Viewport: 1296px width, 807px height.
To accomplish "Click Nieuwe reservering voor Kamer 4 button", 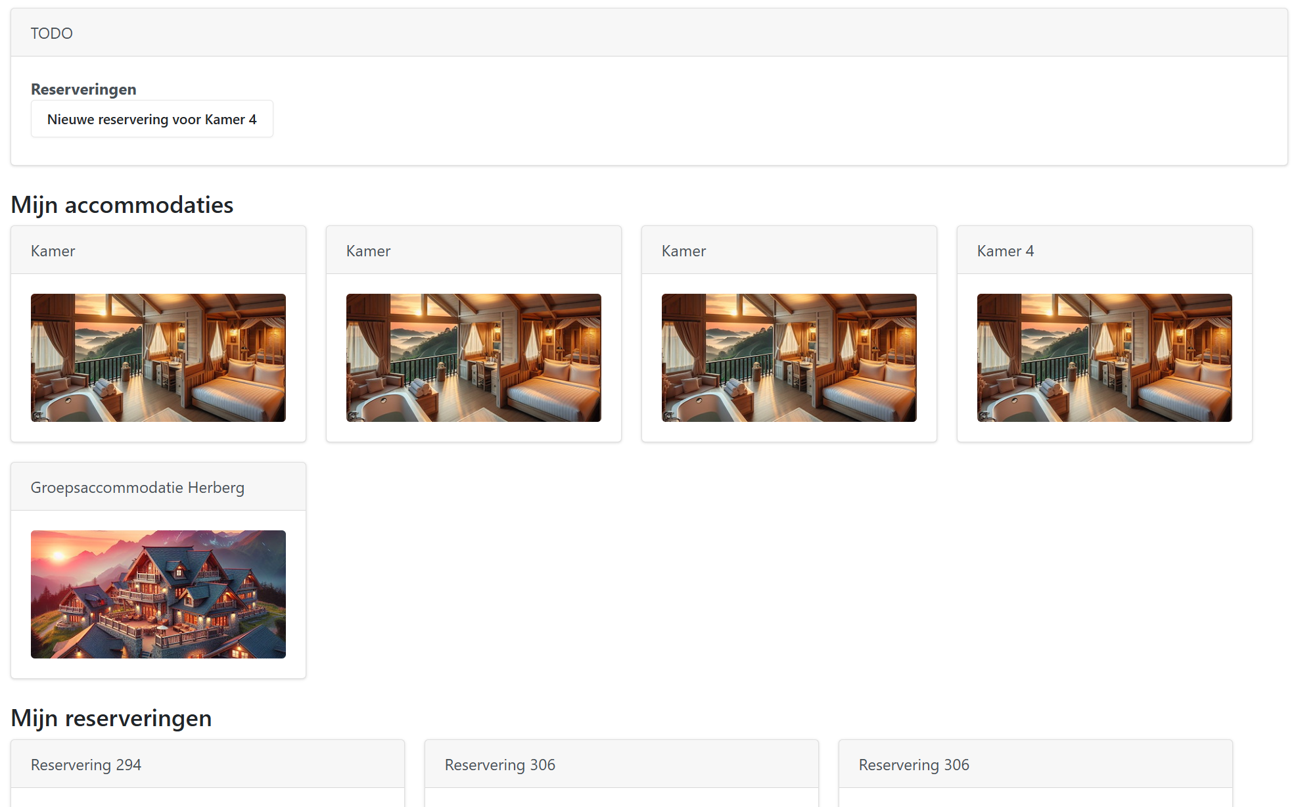I will [x=152, y=119].
